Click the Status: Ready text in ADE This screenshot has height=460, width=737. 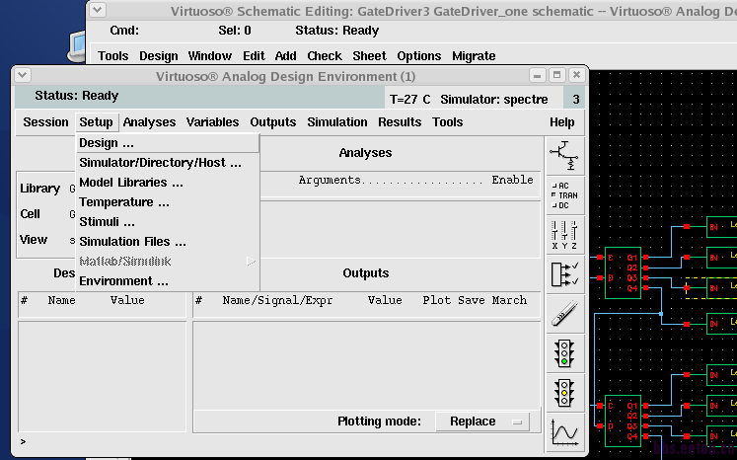pyautogui.click(x=77, y=96)
